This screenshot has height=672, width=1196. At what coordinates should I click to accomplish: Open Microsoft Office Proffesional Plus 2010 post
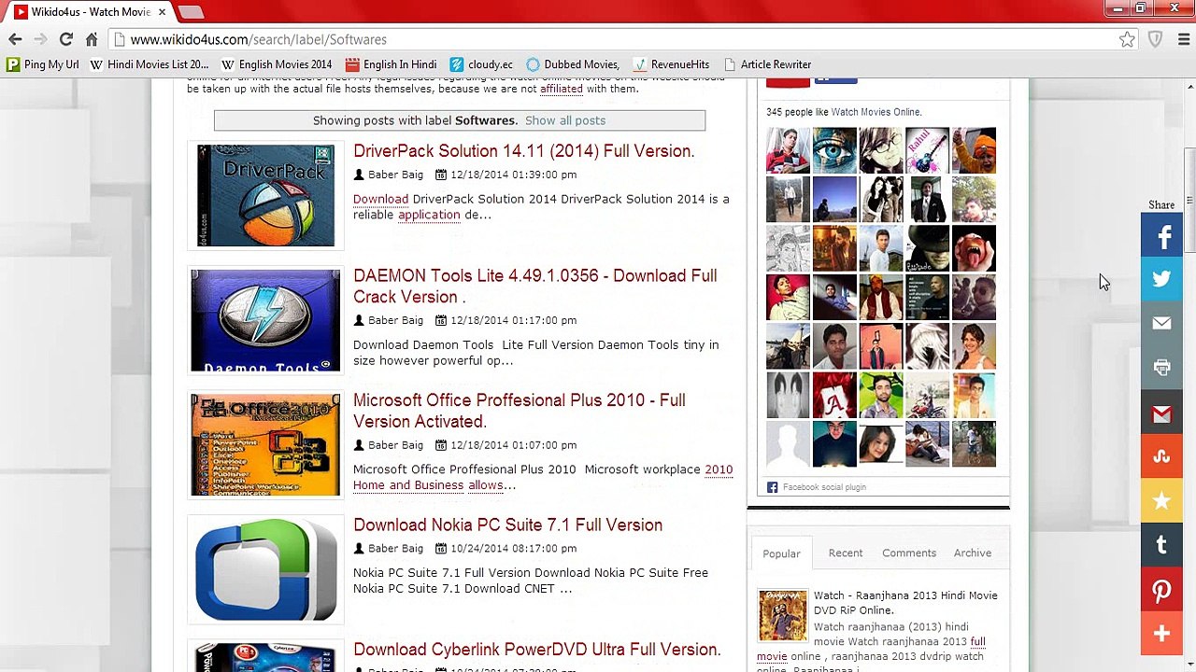pos(520,411)
